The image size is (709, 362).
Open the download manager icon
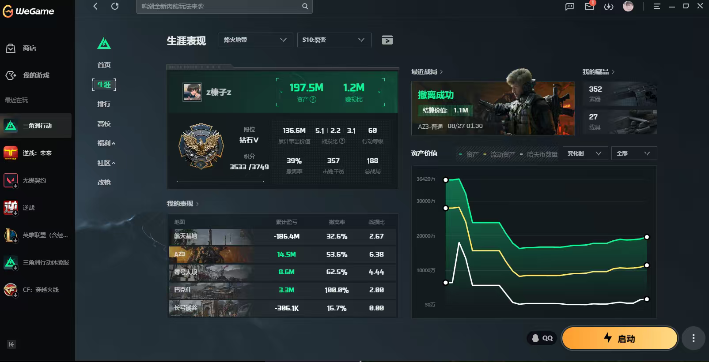[609, 6]
